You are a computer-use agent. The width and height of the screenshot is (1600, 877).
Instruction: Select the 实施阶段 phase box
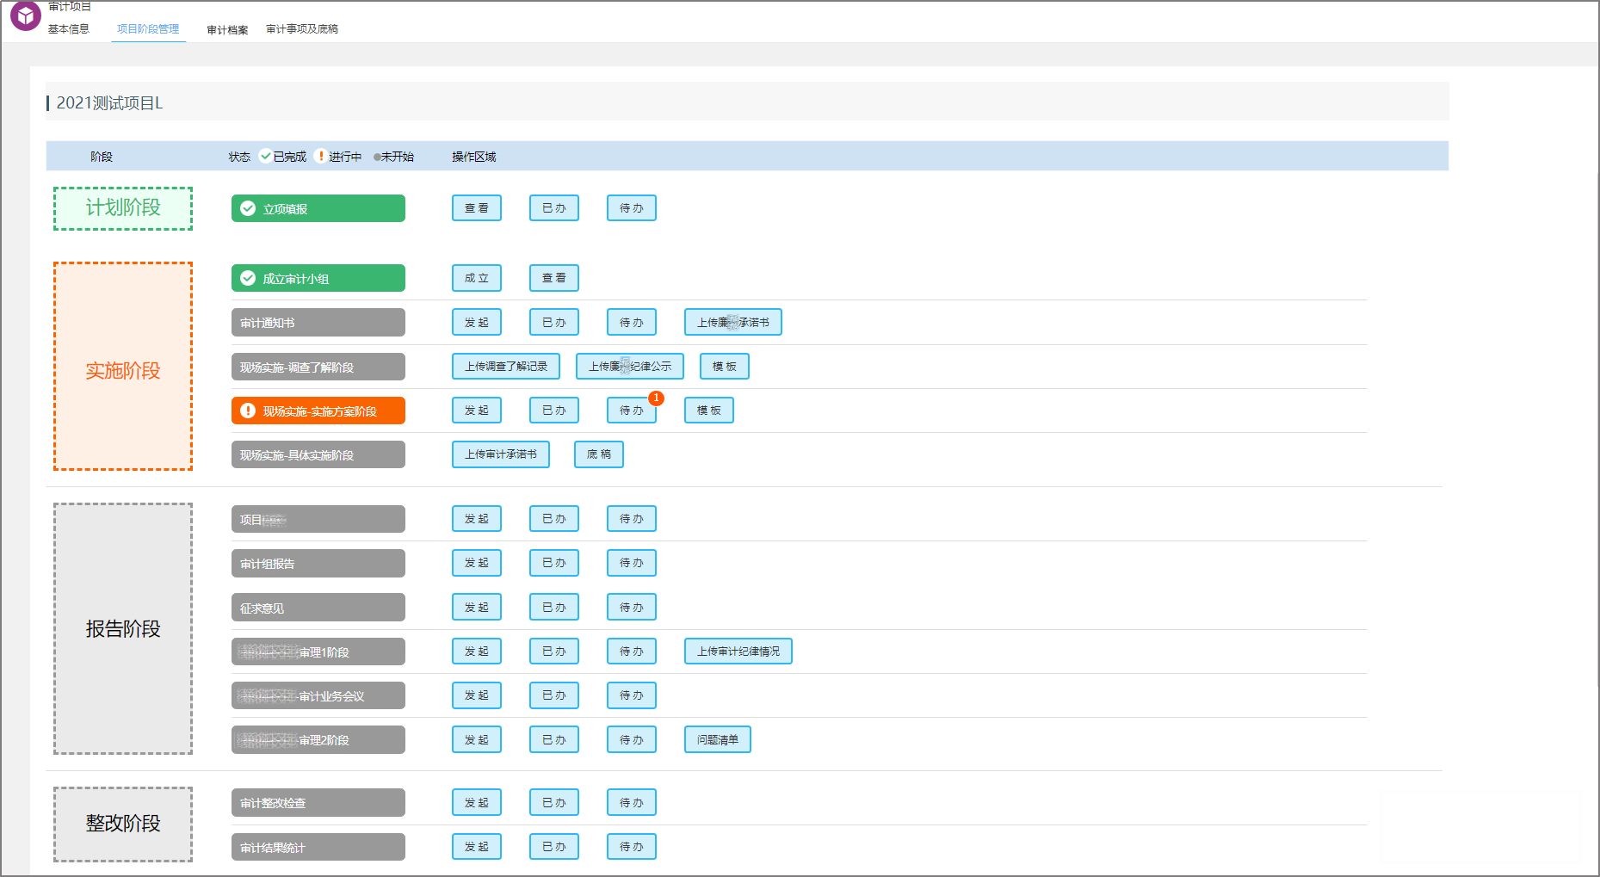[123, 366]
